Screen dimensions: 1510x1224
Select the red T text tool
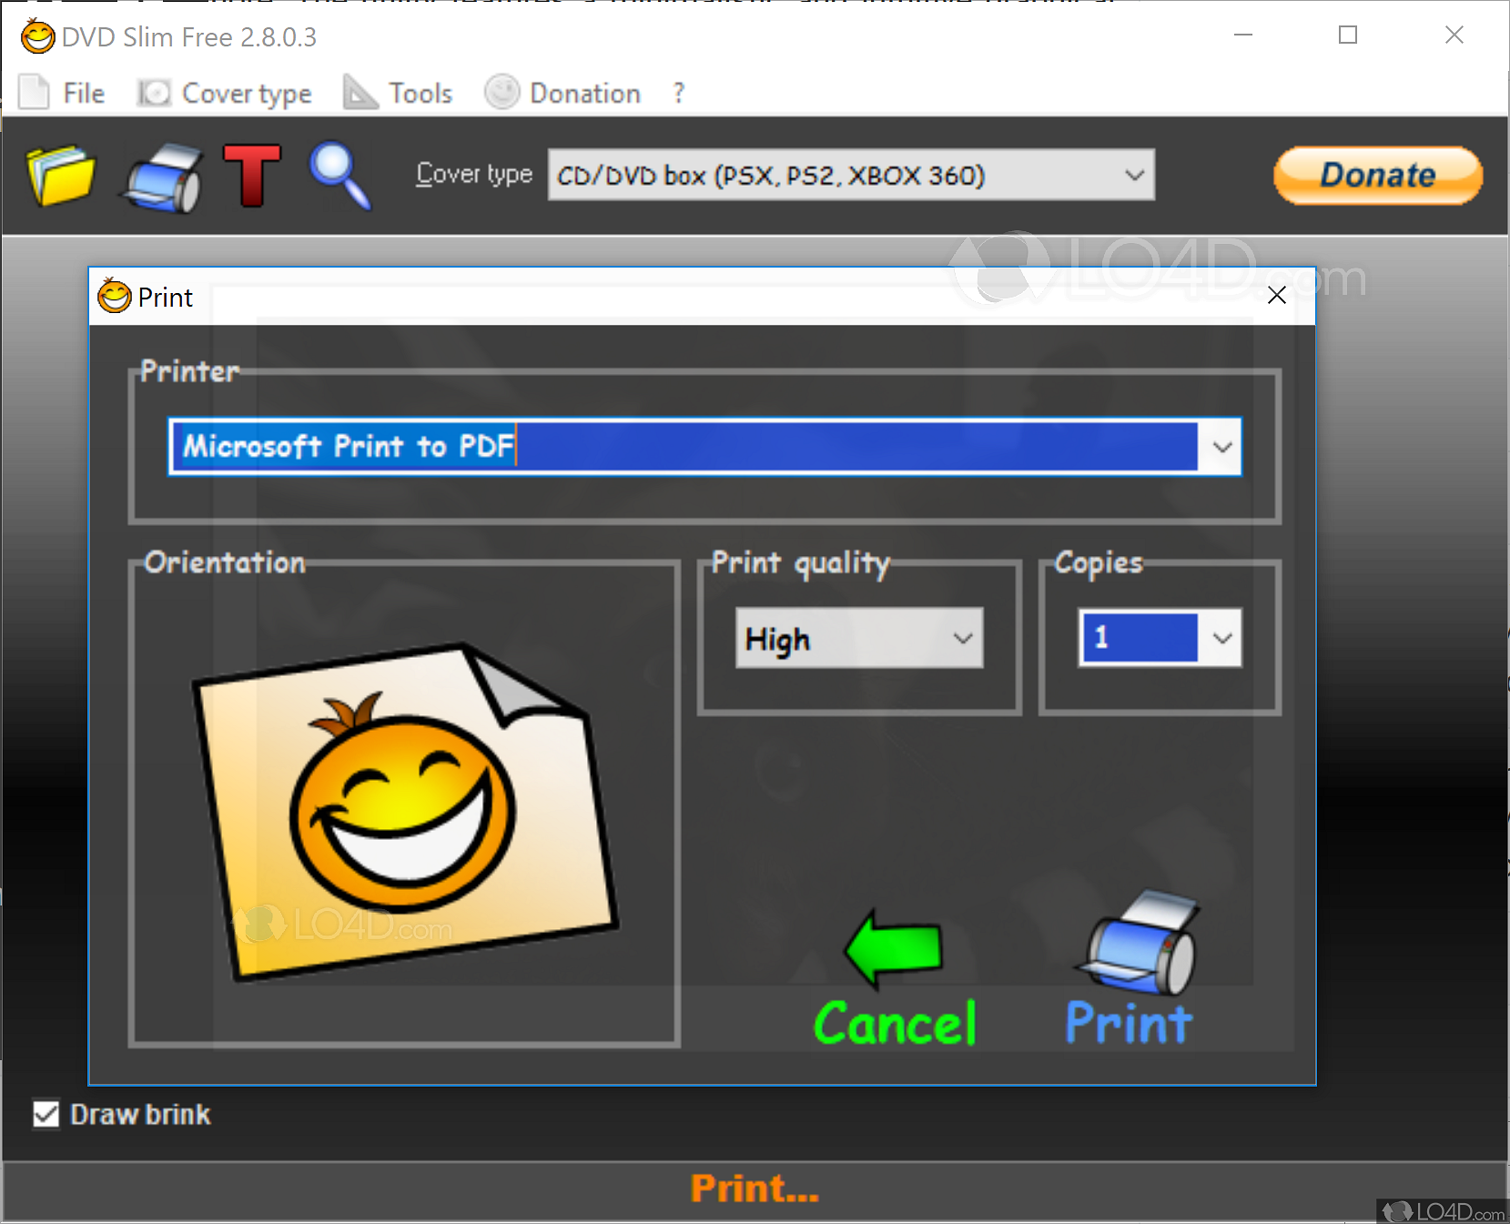pyautogui.click(x=253, y=176)
